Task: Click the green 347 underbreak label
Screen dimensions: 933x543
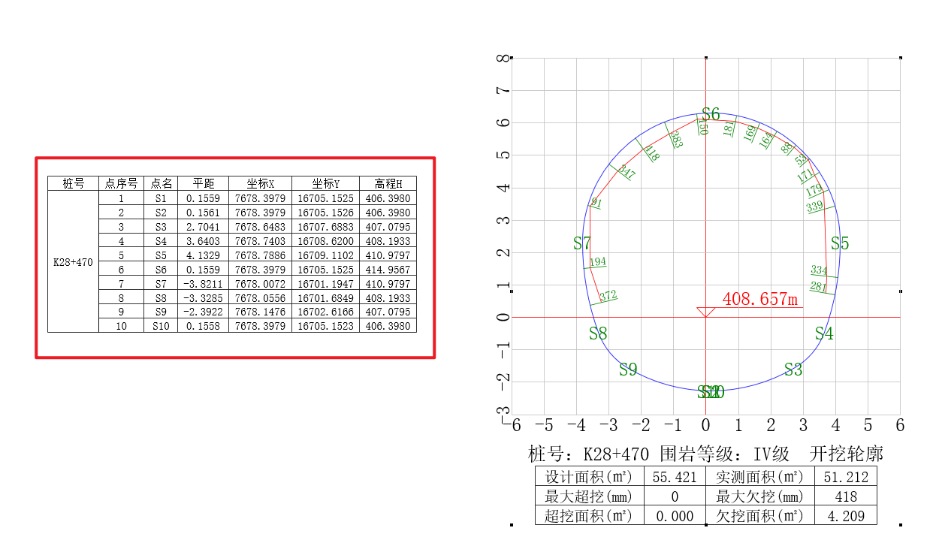Action: pos(626,173)
